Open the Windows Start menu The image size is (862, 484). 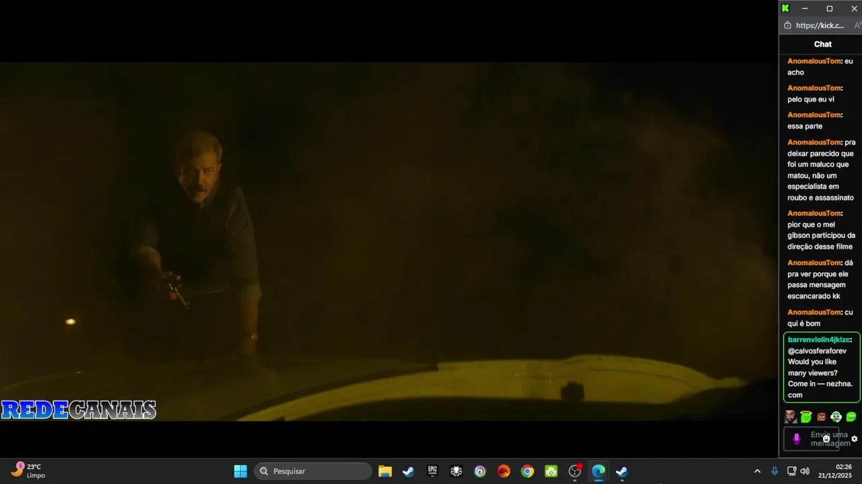tap(240, 471)
